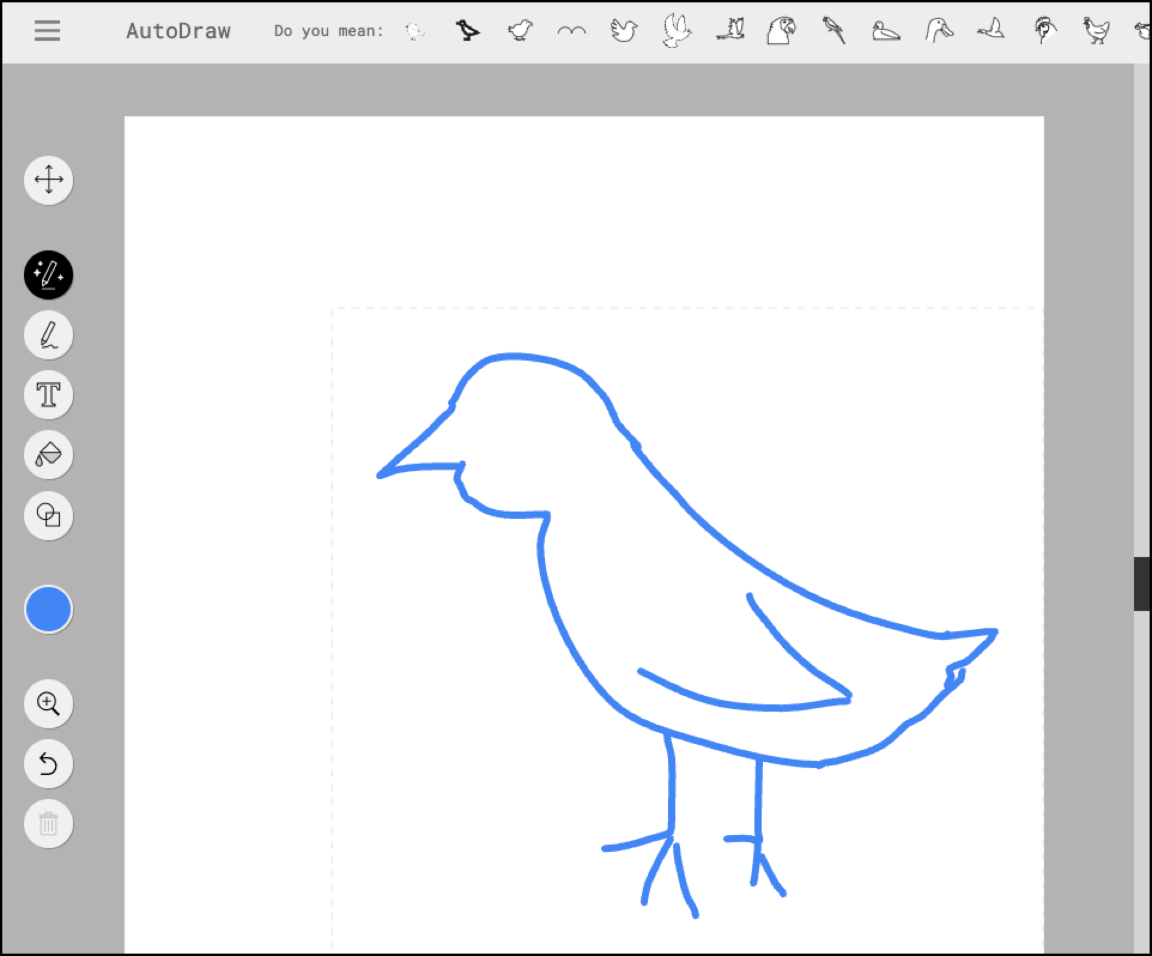1152x956 pixels.
Task: Click the AutoDraw title
Action: point(178,31)
